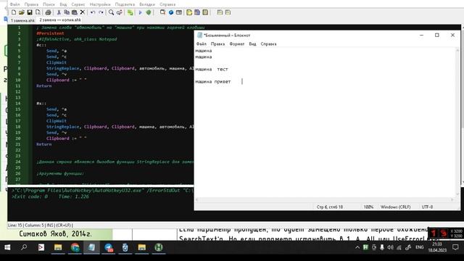Viewport: 464px width, 261px height.
Task: Click the Print icon in SciTE toolbar
Action: pyautogui.click(x=49, y=12)
